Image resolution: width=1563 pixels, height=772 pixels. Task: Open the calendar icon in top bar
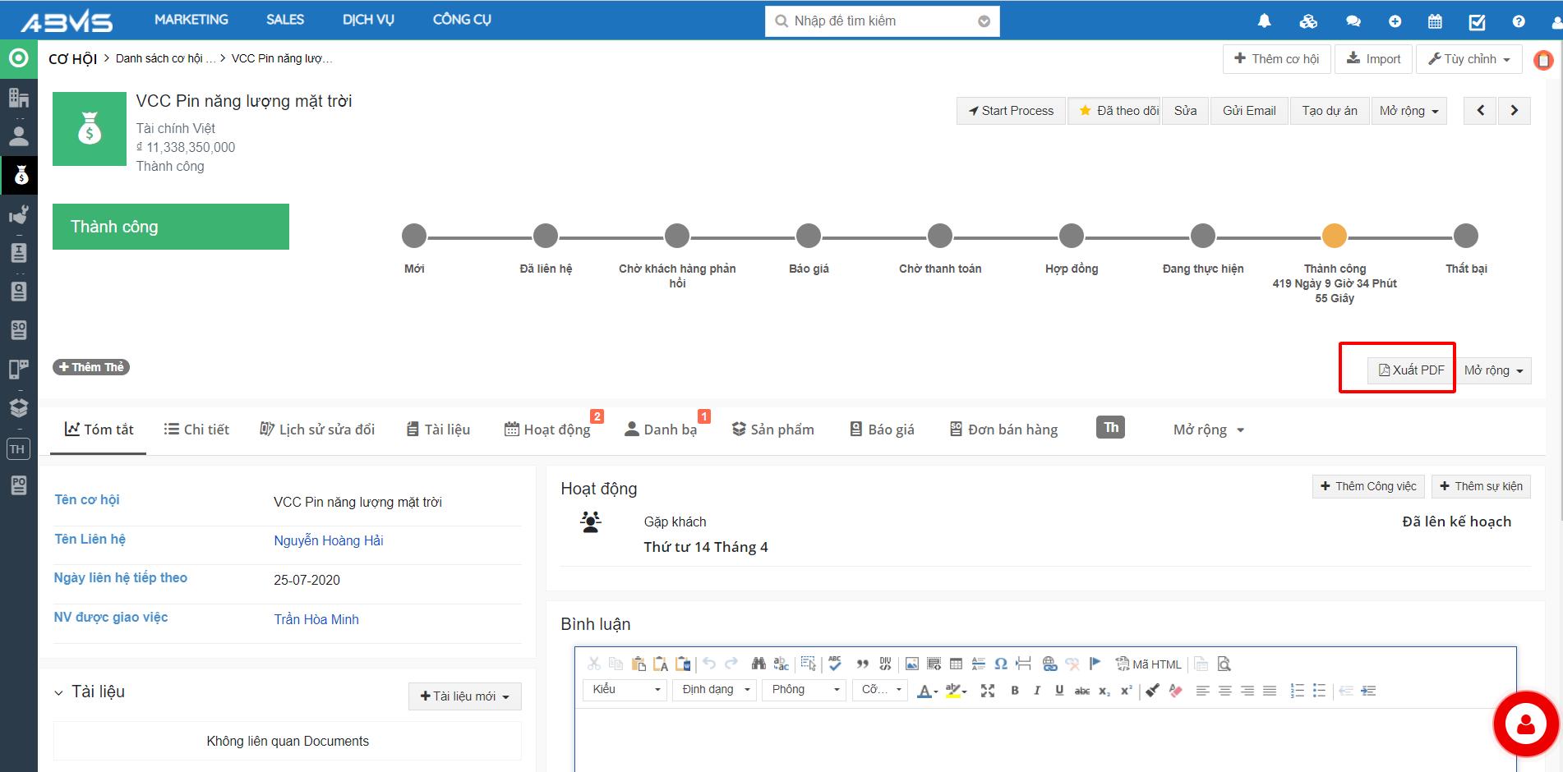[x=1435, y=21]
